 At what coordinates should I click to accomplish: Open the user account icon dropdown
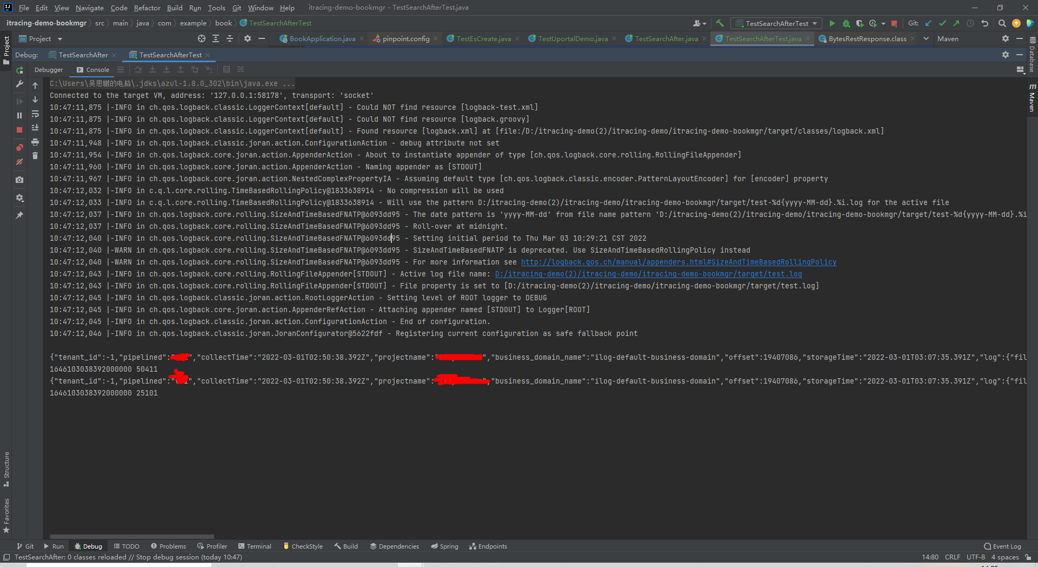pos(700,23)
